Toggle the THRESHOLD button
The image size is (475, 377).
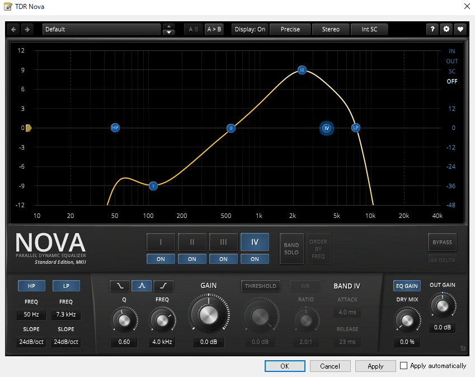pyautogui.click(x=261, y=286)
